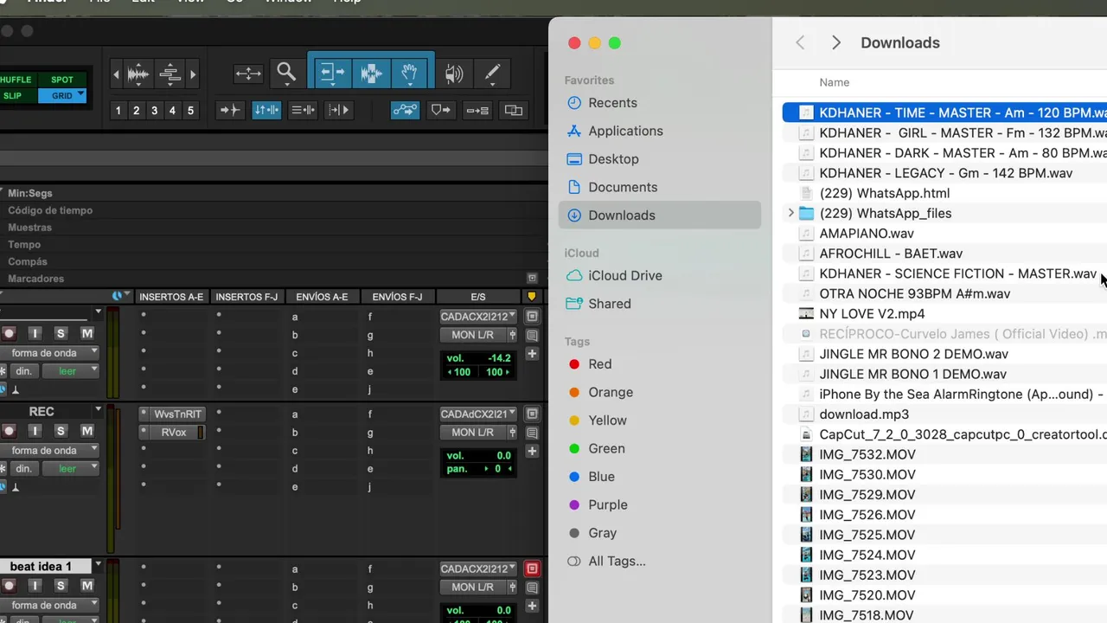
Task: Open the WvsTnRIT insert plugin
Action: (x=177, y=414)
